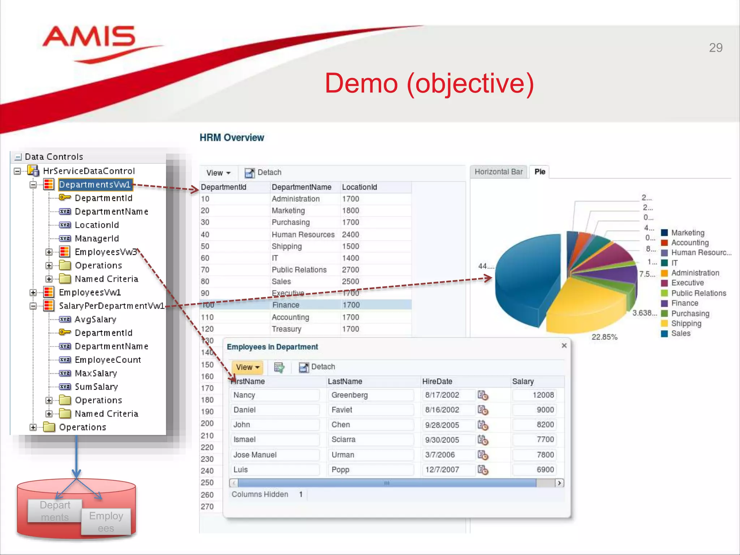Click the query-by-example filter icon in popup toolbar
Viewport: 740px width, 555px height.
point(279,367)
